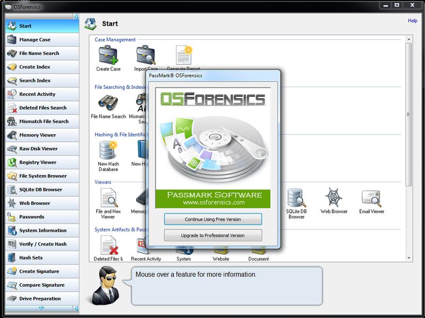Click Upgrade to Professional Version button
This screenshot has height=318, width=425.
213,235
